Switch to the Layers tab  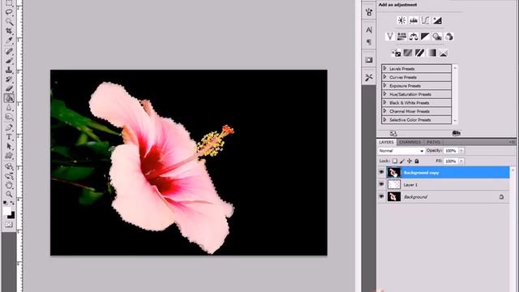[386, 142]
